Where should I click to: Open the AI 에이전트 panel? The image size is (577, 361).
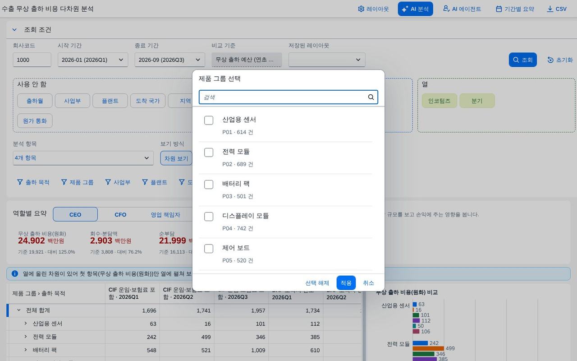tap(462, 9)
